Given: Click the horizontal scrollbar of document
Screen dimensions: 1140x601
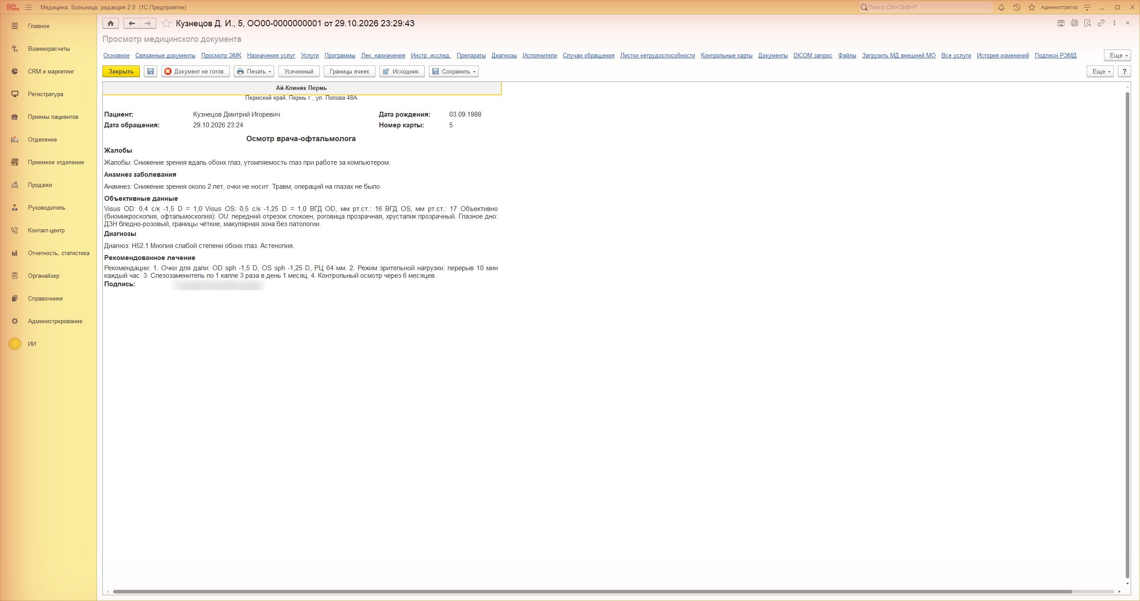Looking at the screenshot, I should (592, 592).
